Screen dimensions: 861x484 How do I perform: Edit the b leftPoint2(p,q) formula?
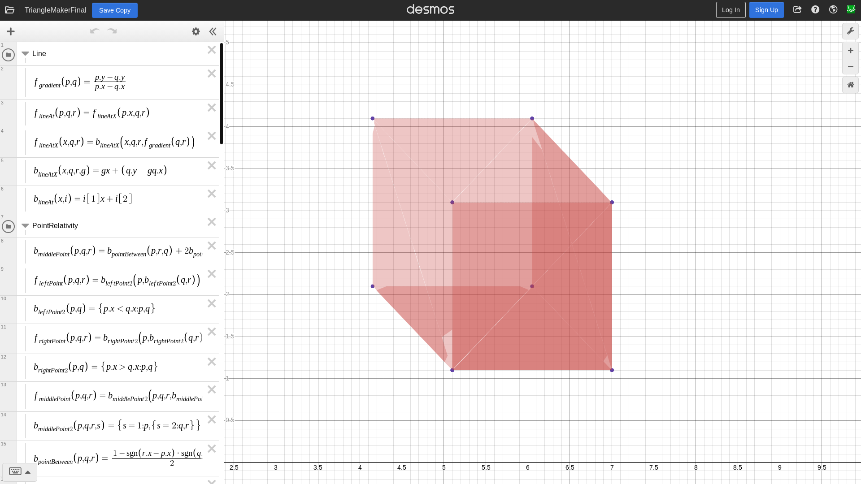[x=94, y=309]
